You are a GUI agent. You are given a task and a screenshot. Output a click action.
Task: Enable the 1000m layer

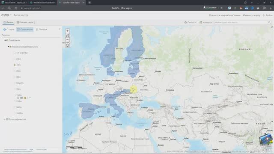15,113
